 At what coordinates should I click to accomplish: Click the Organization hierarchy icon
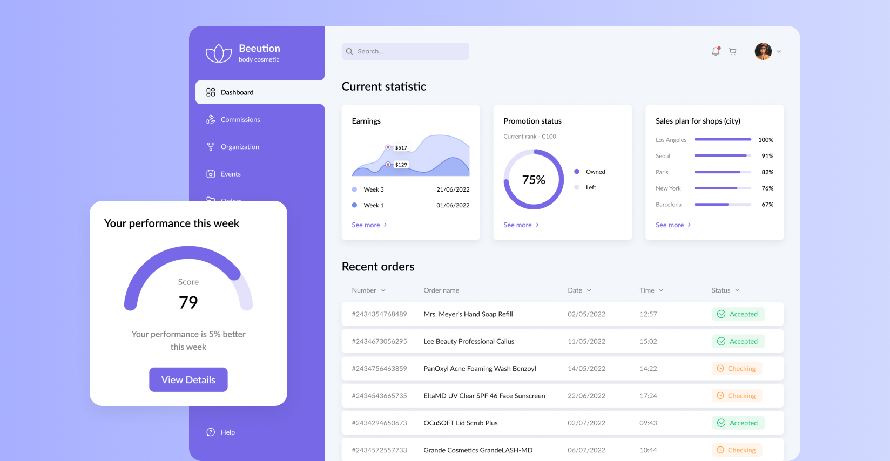point(211,147)
